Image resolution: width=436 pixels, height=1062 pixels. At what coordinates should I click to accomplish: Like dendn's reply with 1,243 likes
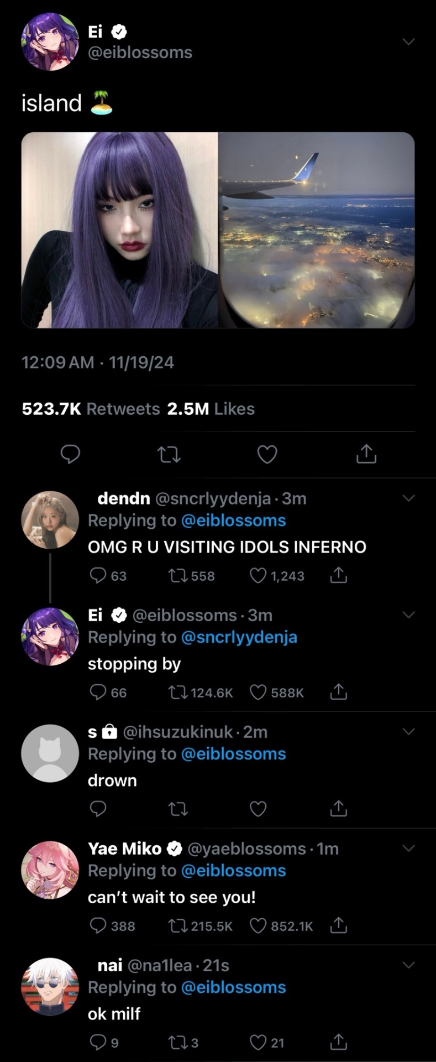click(x=258, y=576)
